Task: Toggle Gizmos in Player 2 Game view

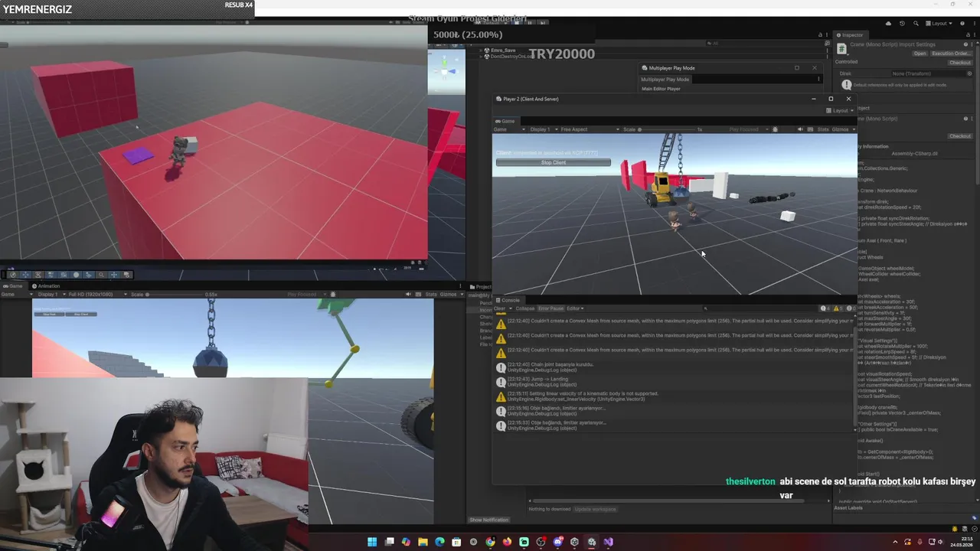Action: 840,129
